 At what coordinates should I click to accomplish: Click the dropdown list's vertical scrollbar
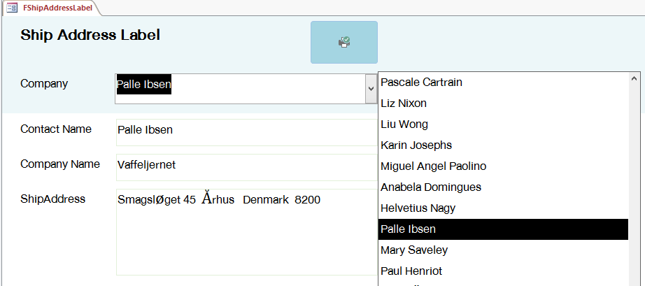(x=635, y=175)
